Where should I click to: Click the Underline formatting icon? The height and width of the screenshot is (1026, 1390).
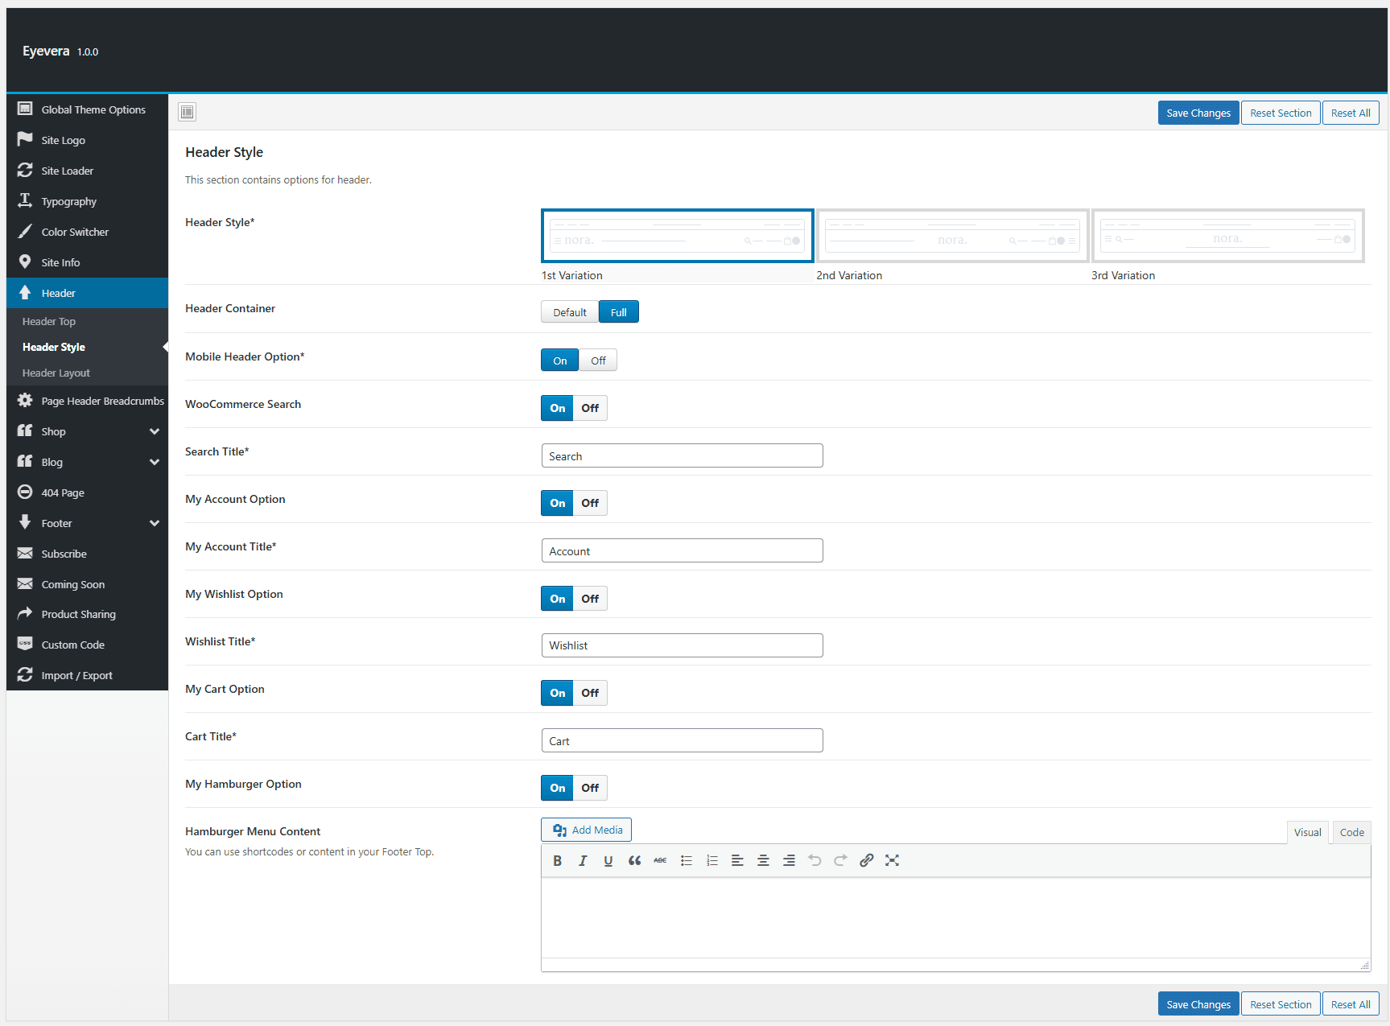608,860
